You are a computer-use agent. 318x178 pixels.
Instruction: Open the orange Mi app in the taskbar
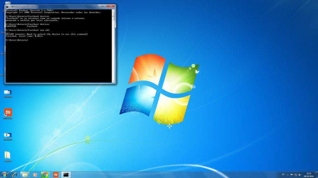[x=55, y=175]
